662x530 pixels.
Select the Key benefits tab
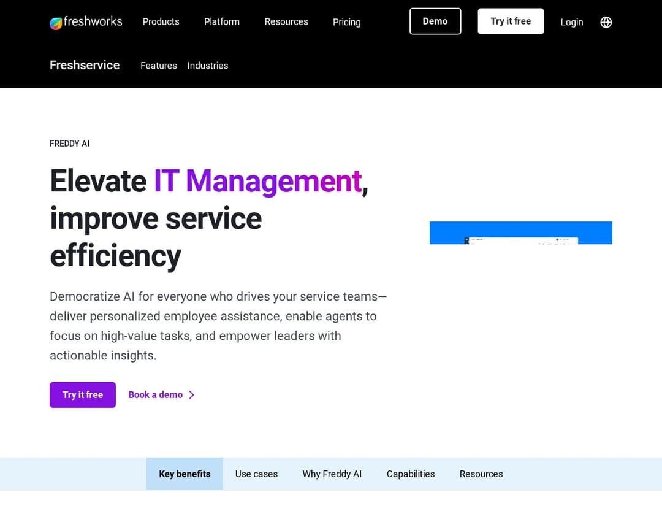click(x=185, y=474)
